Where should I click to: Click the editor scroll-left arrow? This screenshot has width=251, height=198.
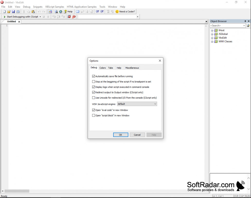click(x=3, y=191)
